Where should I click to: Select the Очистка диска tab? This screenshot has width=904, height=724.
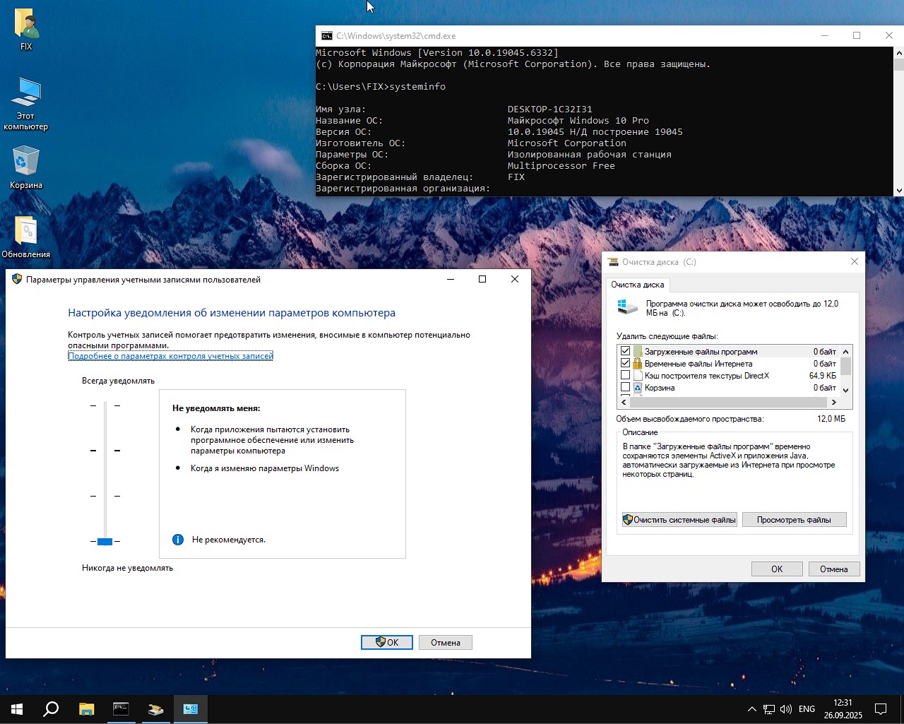pyautogui.click(x=637, y=285)
